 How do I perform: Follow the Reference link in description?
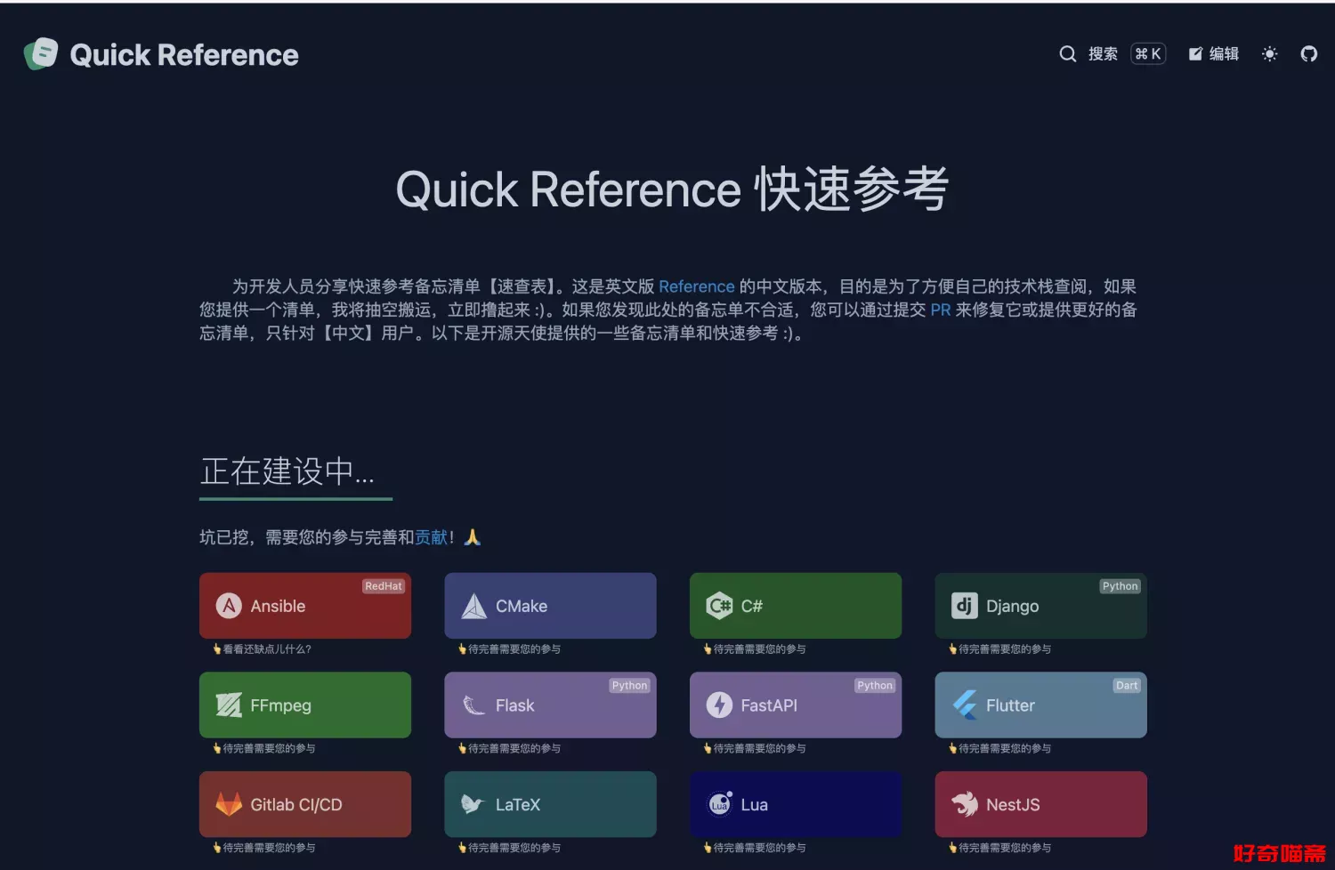(x=696, y=286)
